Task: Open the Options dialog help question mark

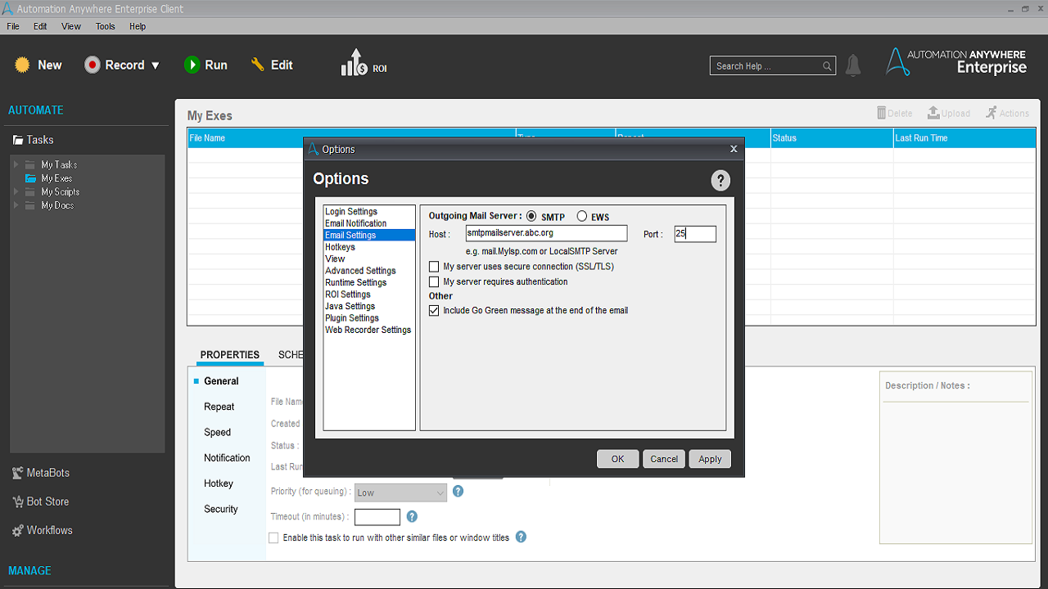Action: coord(720,181)
